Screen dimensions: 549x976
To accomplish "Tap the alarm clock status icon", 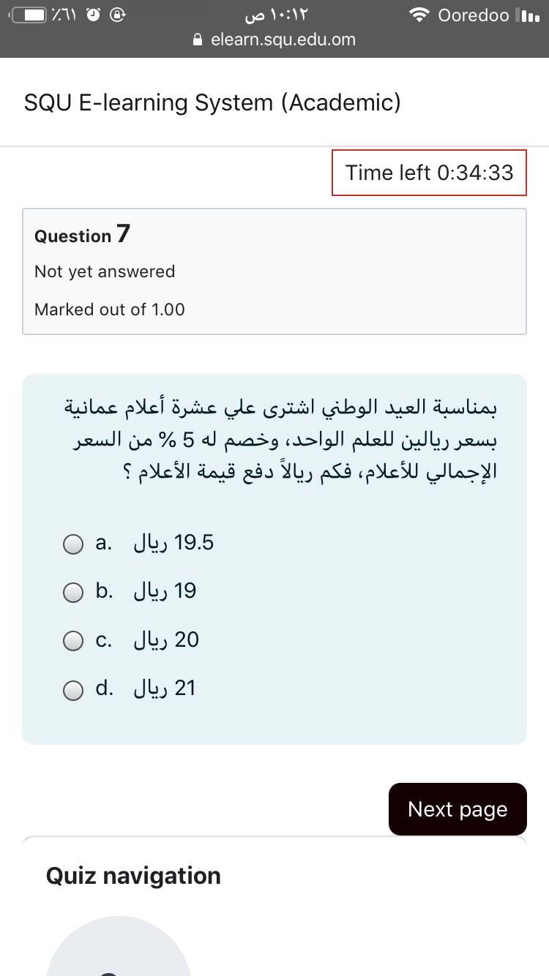I will click(x=94, y=15).
